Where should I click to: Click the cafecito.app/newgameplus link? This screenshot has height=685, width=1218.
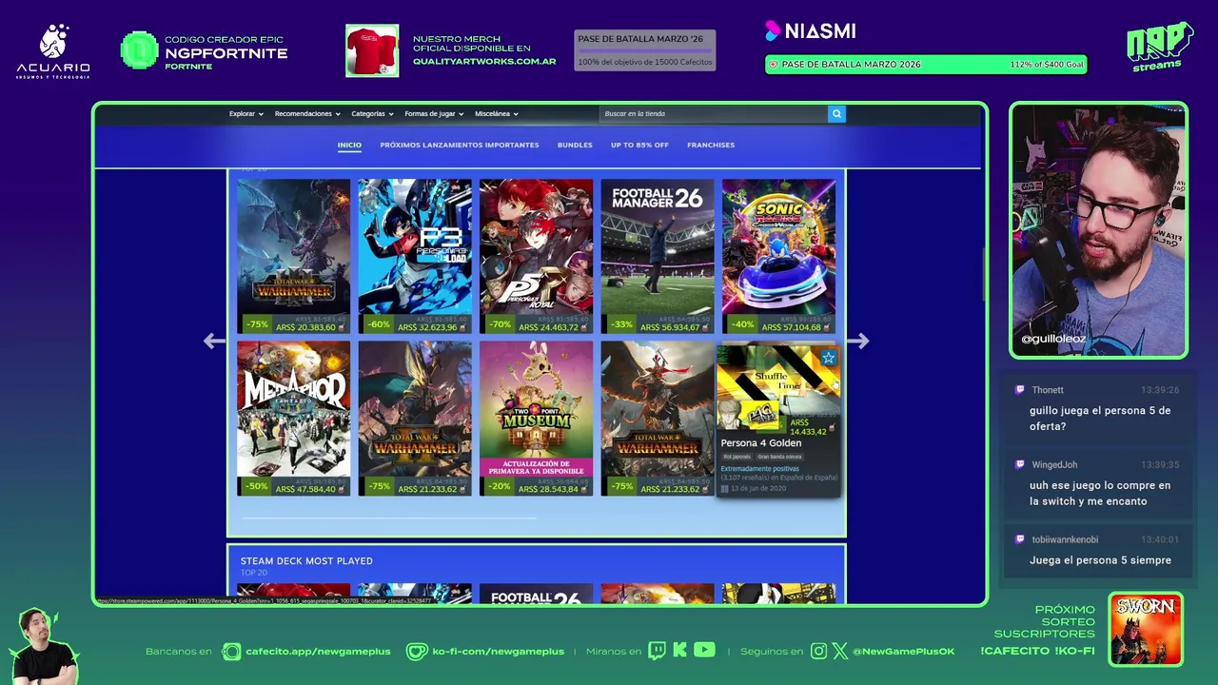click(318, 652)
